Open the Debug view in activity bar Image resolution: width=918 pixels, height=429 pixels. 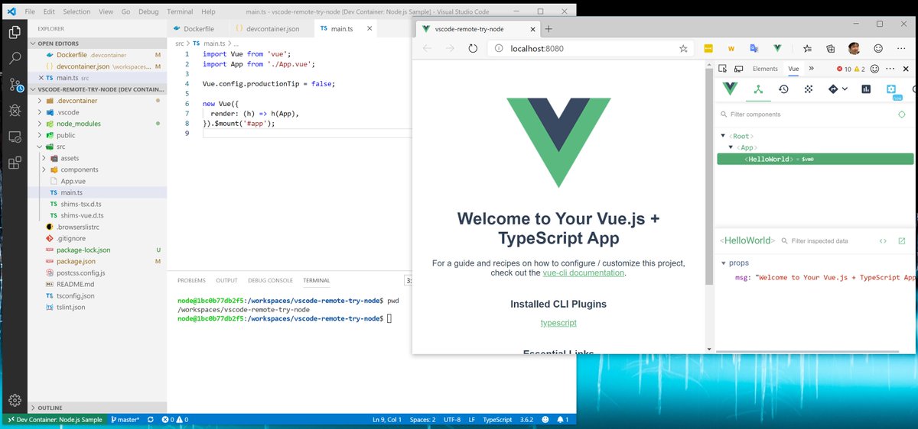15,111
